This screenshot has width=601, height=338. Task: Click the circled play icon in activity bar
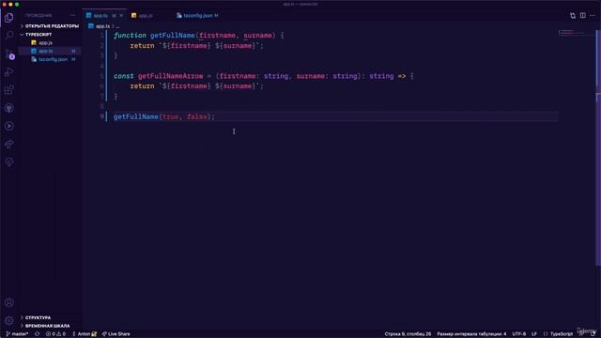tap(8, 126)
